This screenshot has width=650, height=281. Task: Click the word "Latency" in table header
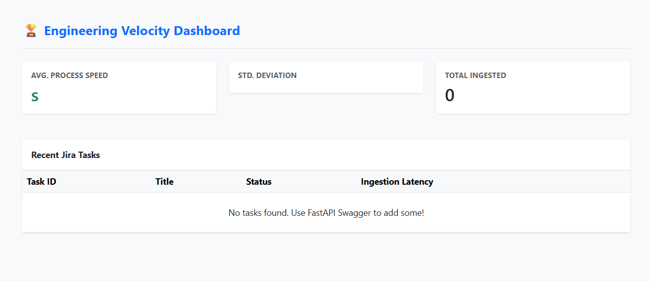(417, 182)
